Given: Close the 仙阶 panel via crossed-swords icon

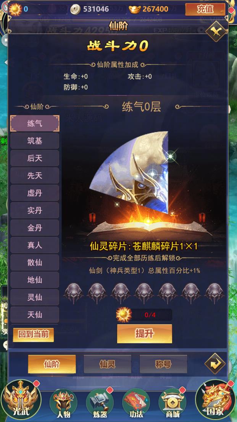Looking at the screenshot, I should click(215, 32).
